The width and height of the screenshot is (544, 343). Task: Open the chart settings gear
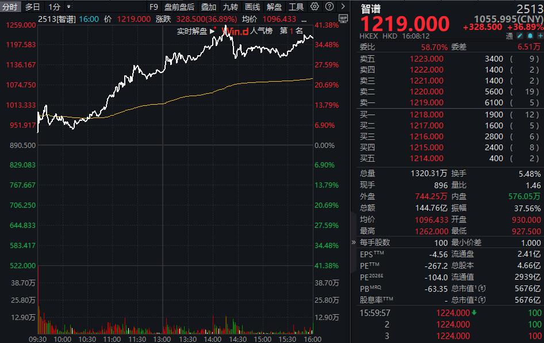coord(315,6)
